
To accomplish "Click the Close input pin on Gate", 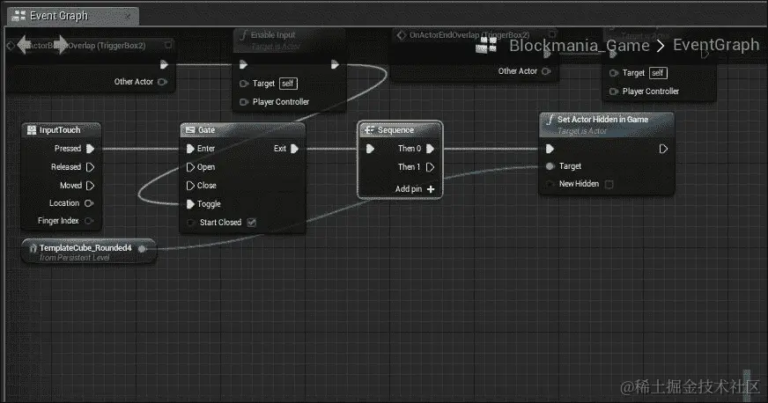I will [190, 186].
